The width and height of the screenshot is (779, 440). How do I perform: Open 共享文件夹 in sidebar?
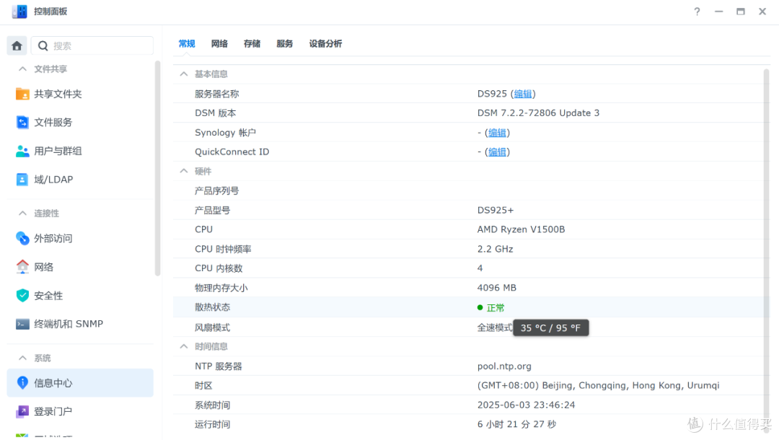[x=58, y=94]
